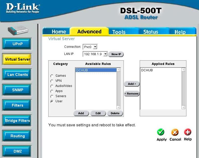This screenshot has width=199, height=158.
Task: Click Available Rules scrollbar down arrow
Action: tap(118, 107)
